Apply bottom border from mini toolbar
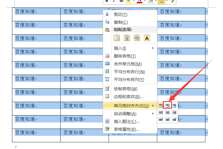223x149 pixels. coord(161,1)
